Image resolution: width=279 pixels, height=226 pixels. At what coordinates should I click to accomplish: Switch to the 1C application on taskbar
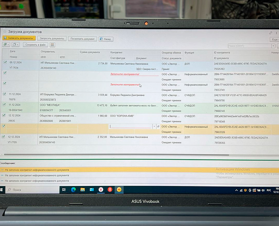[x=119, y=190]
